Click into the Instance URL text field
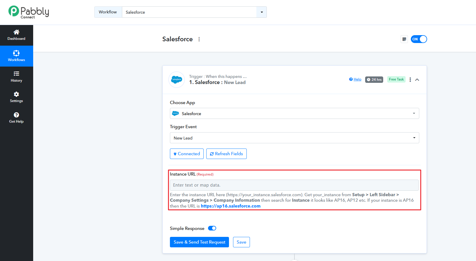 pos(294,185)
